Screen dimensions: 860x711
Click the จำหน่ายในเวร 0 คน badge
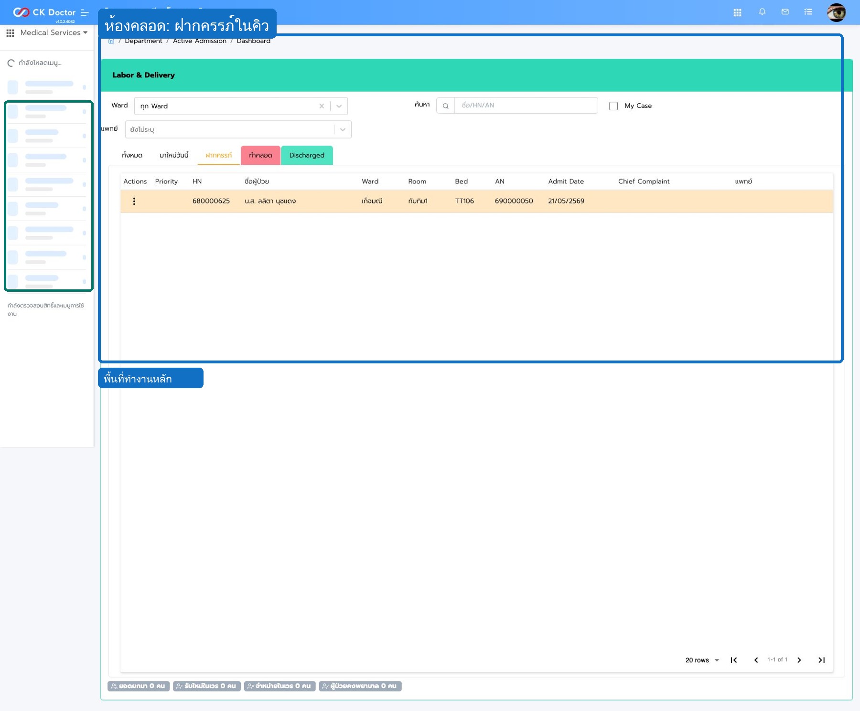pyautogui.click(x=280, y=686)
